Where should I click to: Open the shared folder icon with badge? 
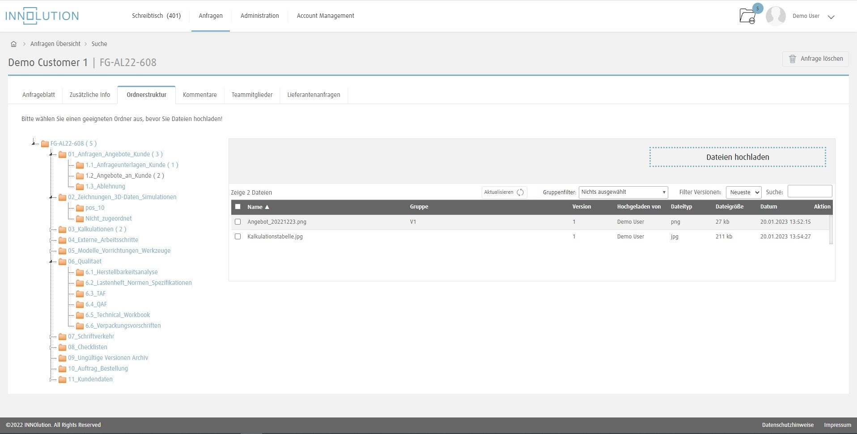click(747, 16)
